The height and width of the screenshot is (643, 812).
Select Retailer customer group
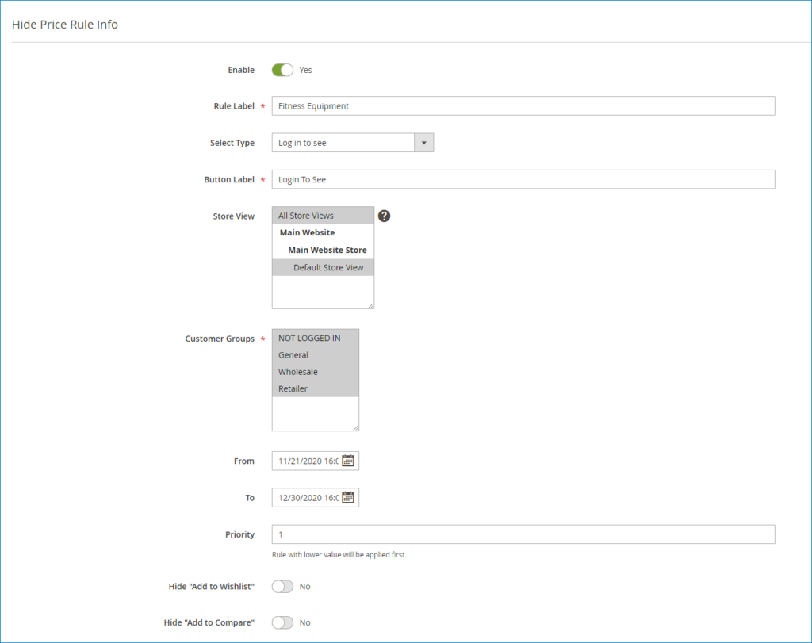pyautogui.click(x=316, y=388)
